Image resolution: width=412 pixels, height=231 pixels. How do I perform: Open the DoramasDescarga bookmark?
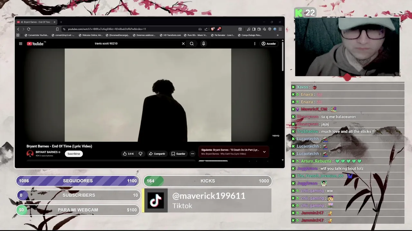(x=117, y=35)
